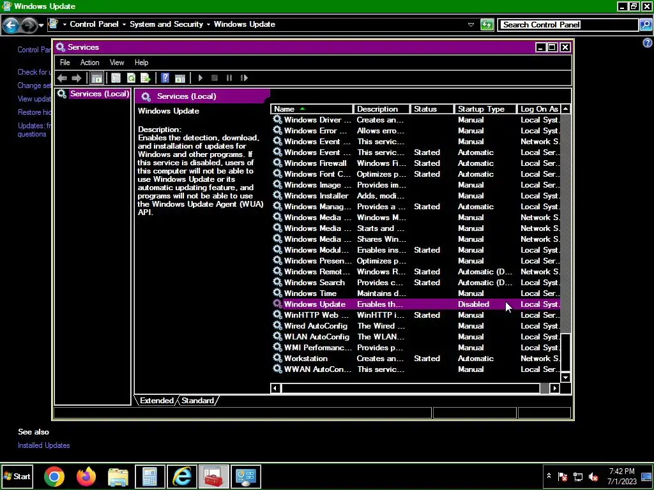Sort by the Name column header

[311, 109]
